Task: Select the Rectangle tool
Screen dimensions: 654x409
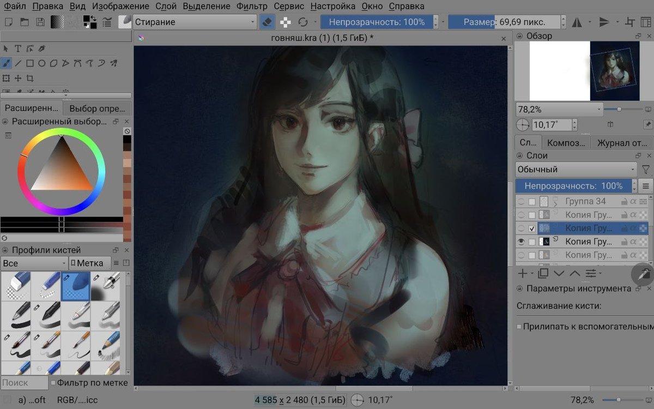Action: click(30, 63)
